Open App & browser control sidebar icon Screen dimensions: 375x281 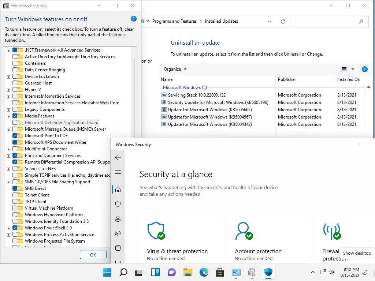[x=118, y=248]
